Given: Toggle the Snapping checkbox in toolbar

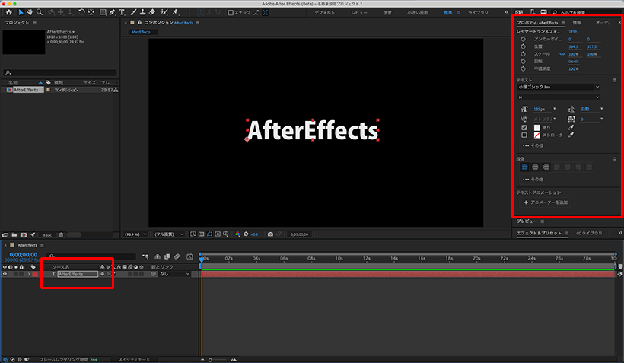Looking at the screenshot, I should coord(231,13).
